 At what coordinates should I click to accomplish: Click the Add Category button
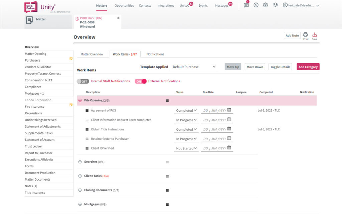pyautogui.click(x=308, y=67)
